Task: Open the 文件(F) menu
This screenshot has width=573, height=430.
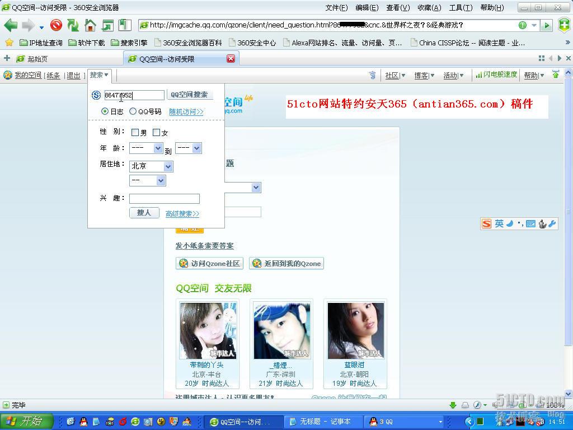Action: (x=336, y=8)
